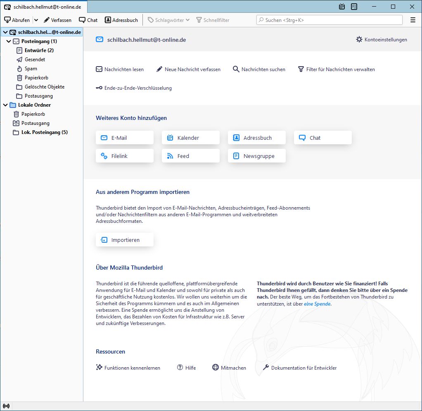422x411 pixels.
Task: Click the funnel icon beside Filter für Nachrichten
Action: click(x=301, y=69)
